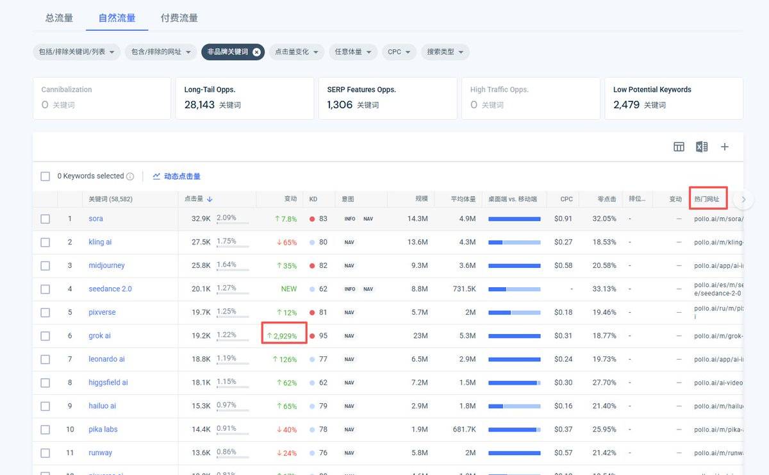769x475 pixels.
Task: Click pixverse's desktop vs mobile bar
Action: [x=514, y=312]
